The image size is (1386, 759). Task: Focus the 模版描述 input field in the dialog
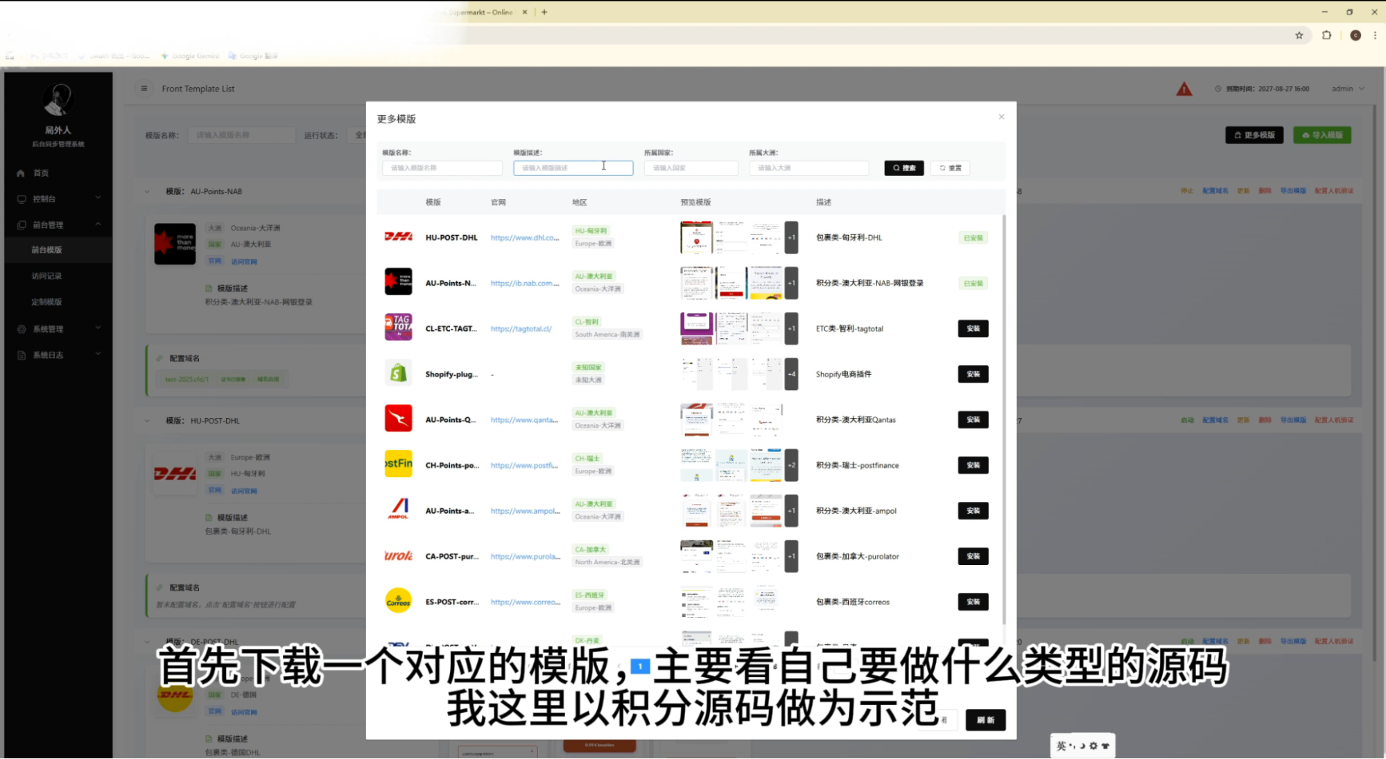click(x=573, y=168)
